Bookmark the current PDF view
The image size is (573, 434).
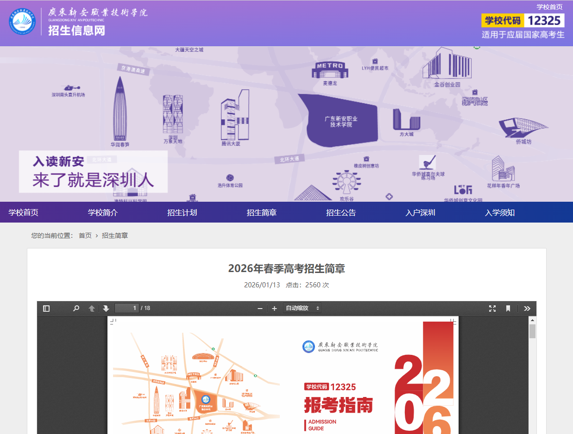coord(508,308)
